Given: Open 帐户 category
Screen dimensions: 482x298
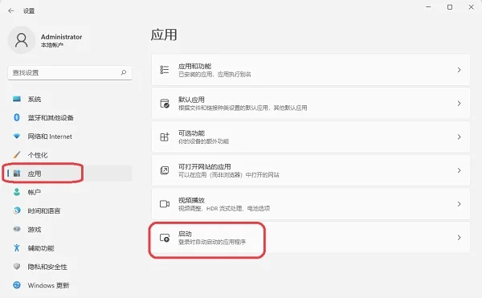Looking at the screenshot, I should pos(70,192).
